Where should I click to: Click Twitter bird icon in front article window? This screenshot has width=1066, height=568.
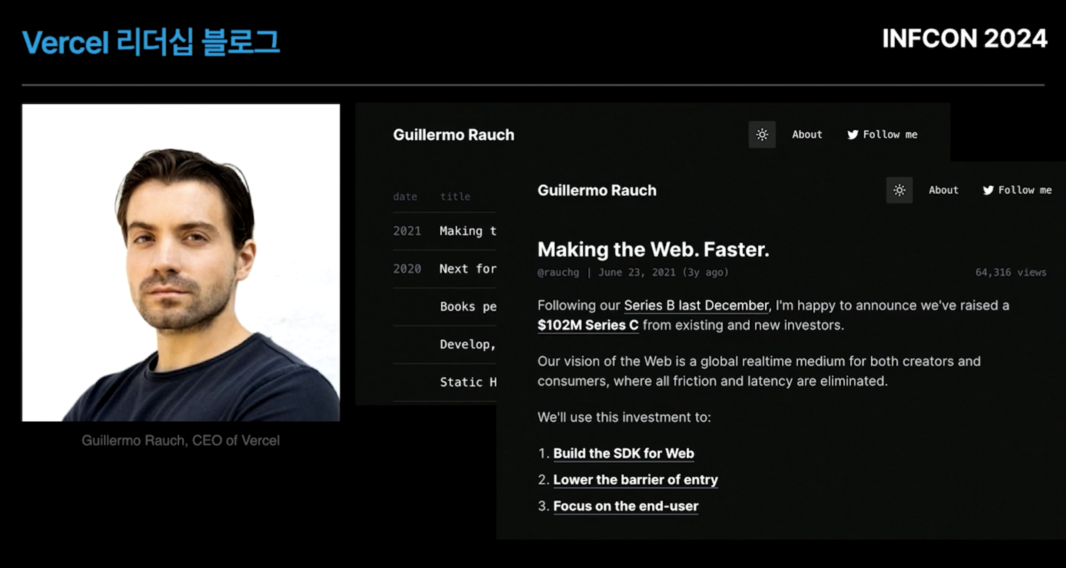988,190
